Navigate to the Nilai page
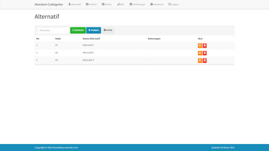This screenshot has height=151, width=269. (121, 4)
